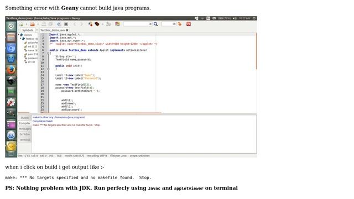Image resolution: width=354 pixels, height=199 pixels.
Task: Open the volume indicator in top panel
Action: (x=235, y=18)
